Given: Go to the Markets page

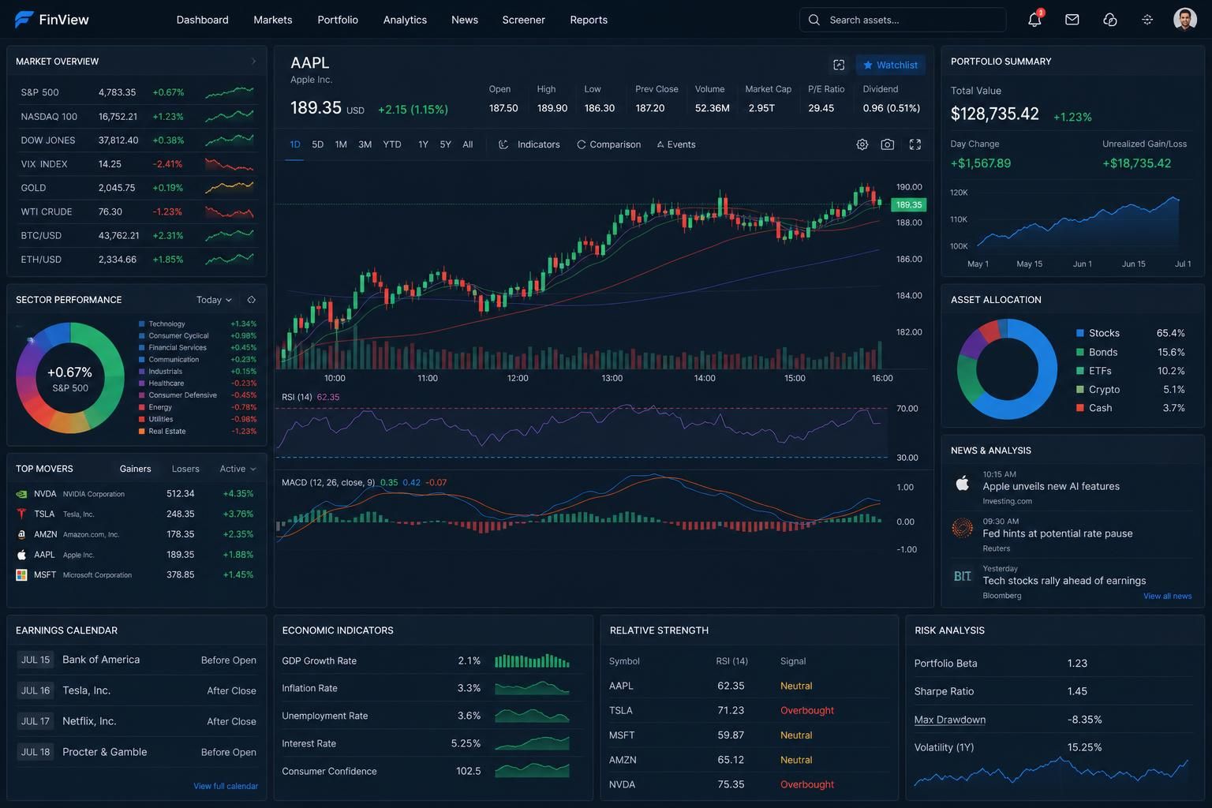Looking at the screenshot, I should pyautogui.click(x=273, y=20).
